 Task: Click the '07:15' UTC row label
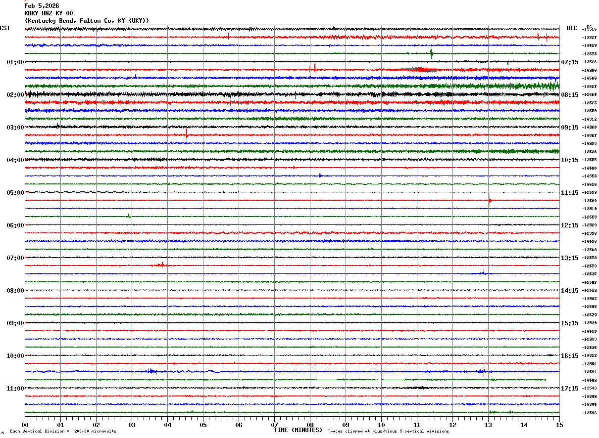(570, 62)
